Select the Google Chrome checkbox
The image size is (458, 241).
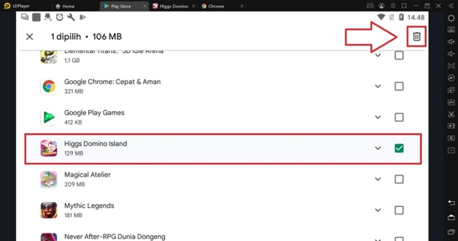pyautogui.click(x=399, y=86)
